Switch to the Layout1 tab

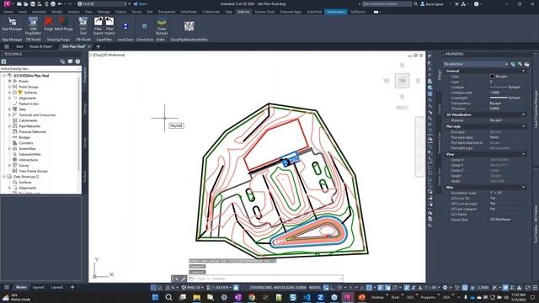pos(39,287)
